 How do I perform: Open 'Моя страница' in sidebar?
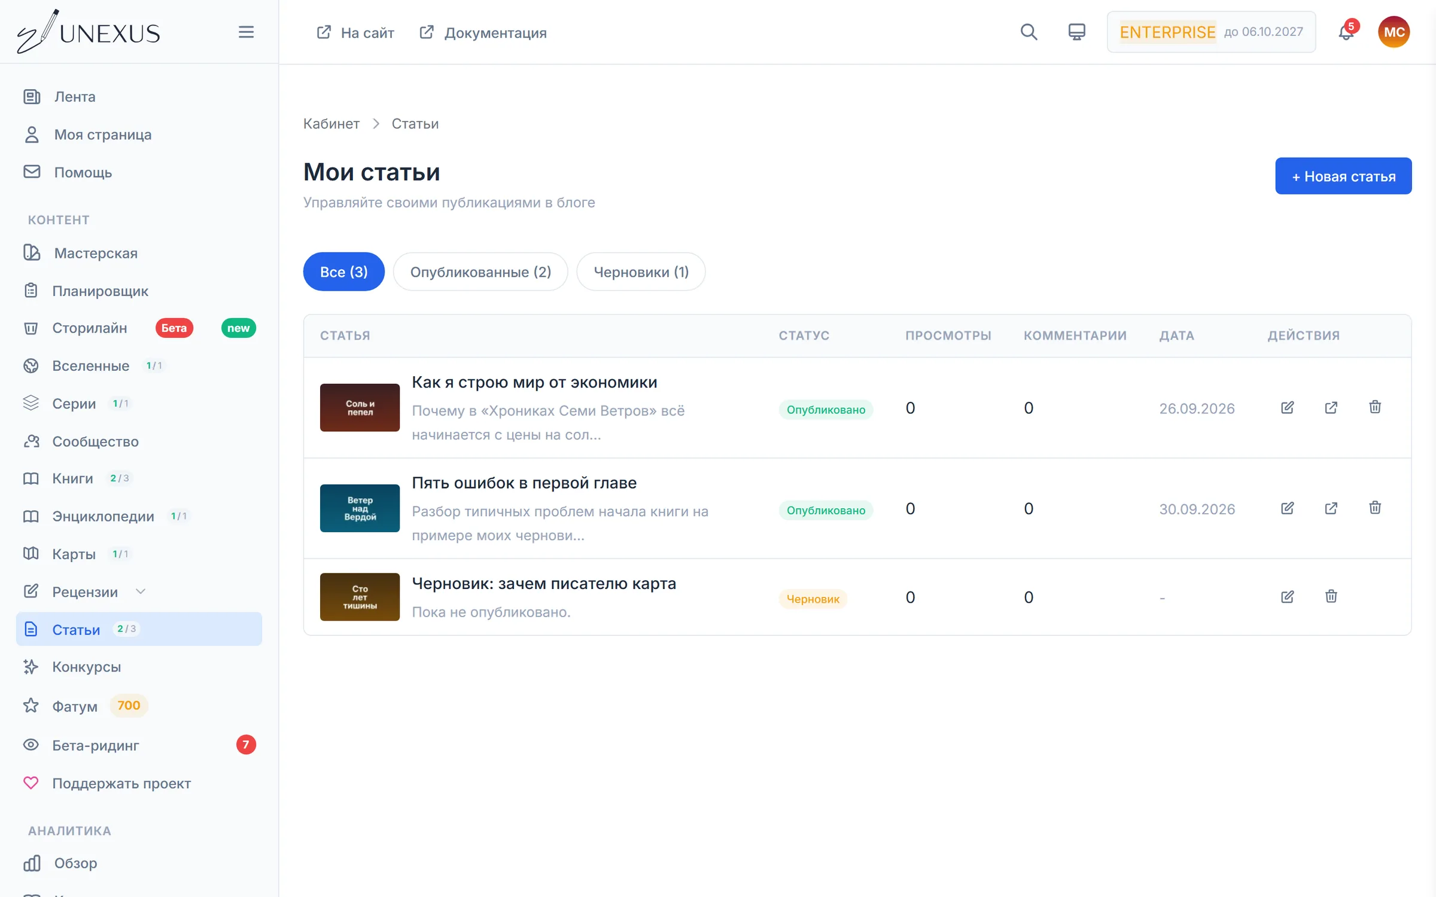tap(139, 135)
